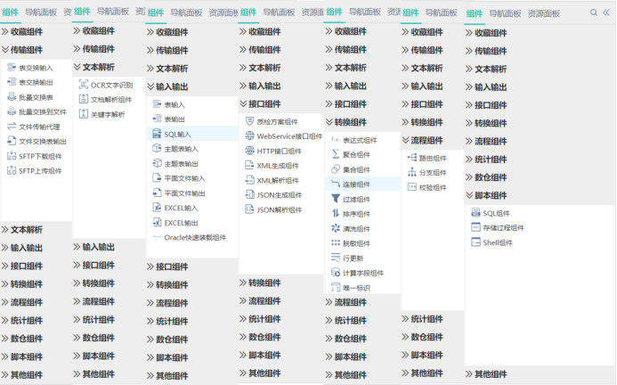The height and width of the screenshot is (385, 617).
Task: Select the 质检方案组件 shield icon
Action: click(x=249, y=121)
